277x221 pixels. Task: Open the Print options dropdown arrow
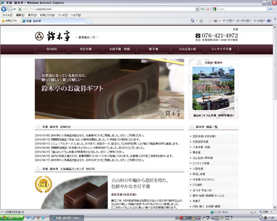tap(219, 21)
